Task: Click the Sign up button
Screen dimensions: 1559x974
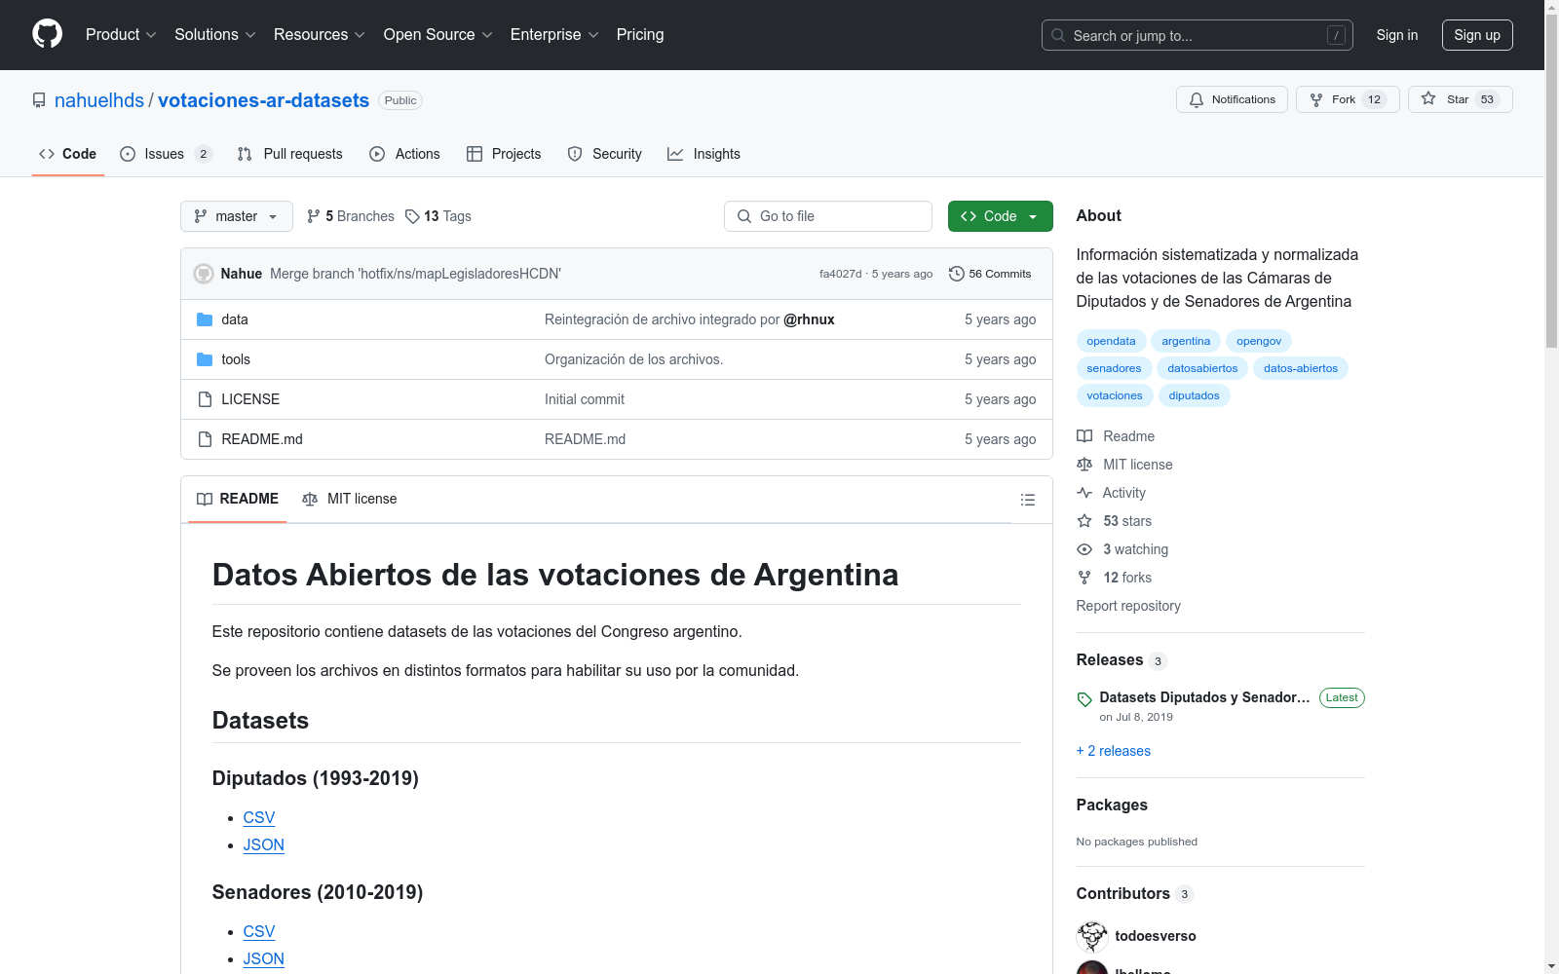Action: (1477, 35)
